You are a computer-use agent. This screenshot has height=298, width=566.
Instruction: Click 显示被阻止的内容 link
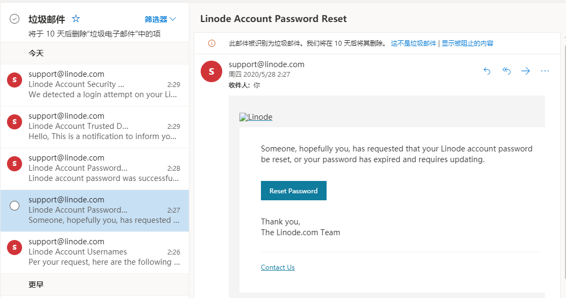click(x=468, y=43)
